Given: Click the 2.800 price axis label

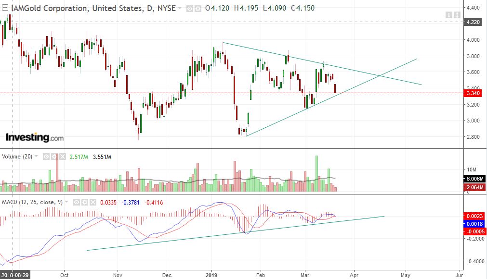Looking at the screenshot, I should coord(473,137).
